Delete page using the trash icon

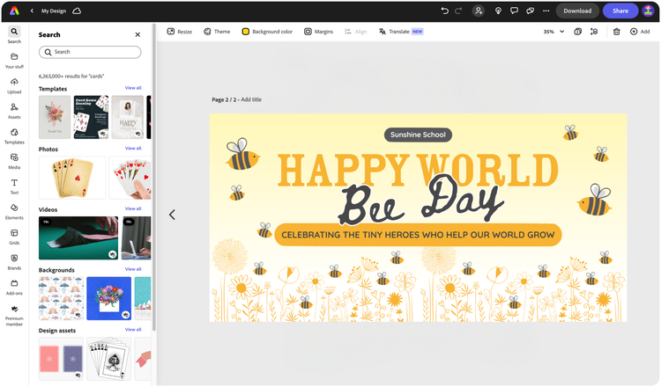tap(617, 32)
